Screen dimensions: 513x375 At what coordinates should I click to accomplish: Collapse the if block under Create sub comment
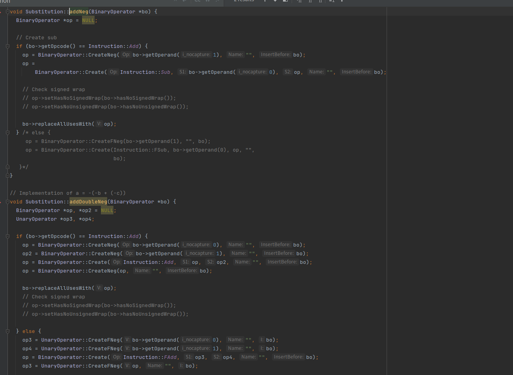[x=7, y=46]
